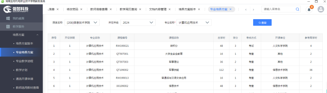327x93 pixels.
Task: Click the 军事技能 course cell
Action: pyautogui.click(x=174, y=70)
